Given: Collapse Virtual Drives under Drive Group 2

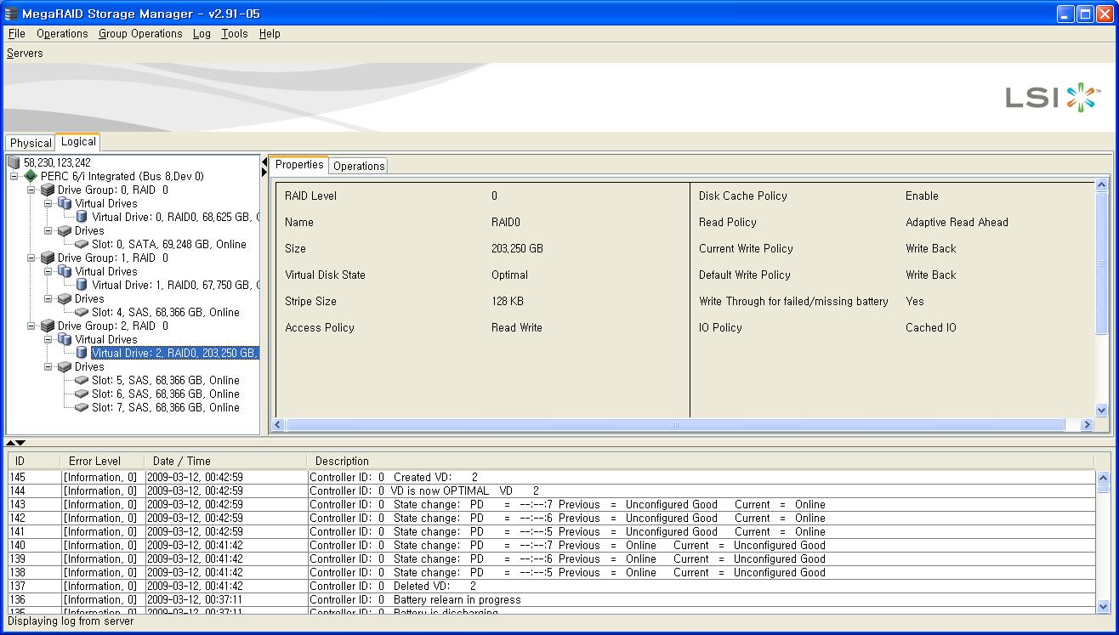Looking at the screenshot, I should pos(48,339).
